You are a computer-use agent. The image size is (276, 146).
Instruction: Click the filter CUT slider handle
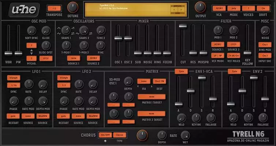[183, 26]
